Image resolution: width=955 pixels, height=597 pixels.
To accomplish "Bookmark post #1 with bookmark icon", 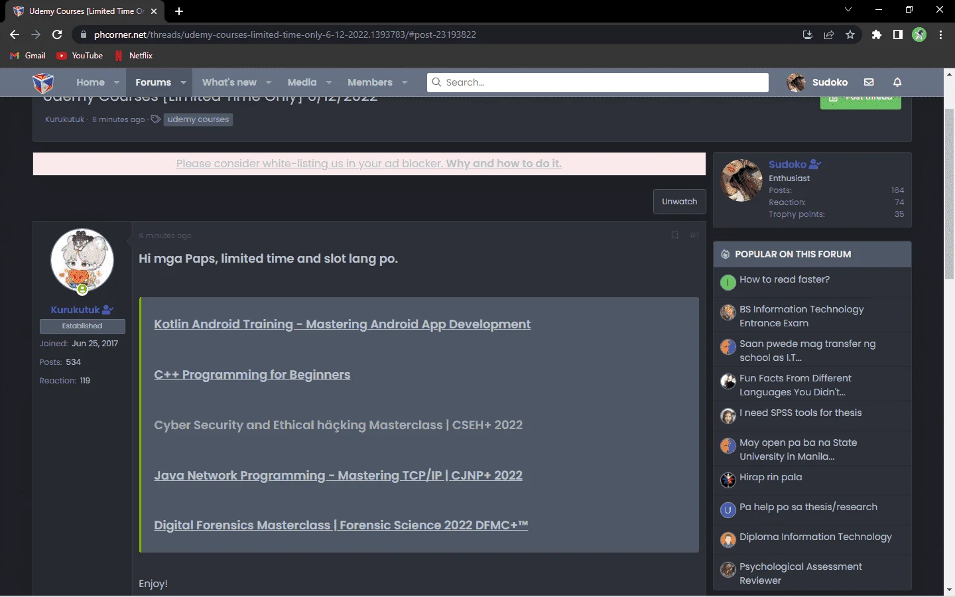I will (674, 235).
